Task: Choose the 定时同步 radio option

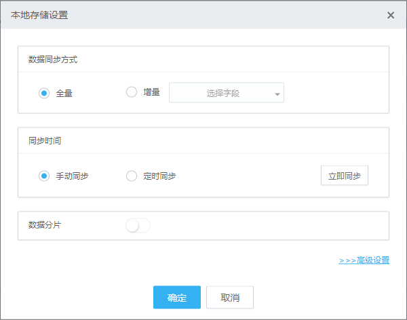Action: (x=132, y=176)
